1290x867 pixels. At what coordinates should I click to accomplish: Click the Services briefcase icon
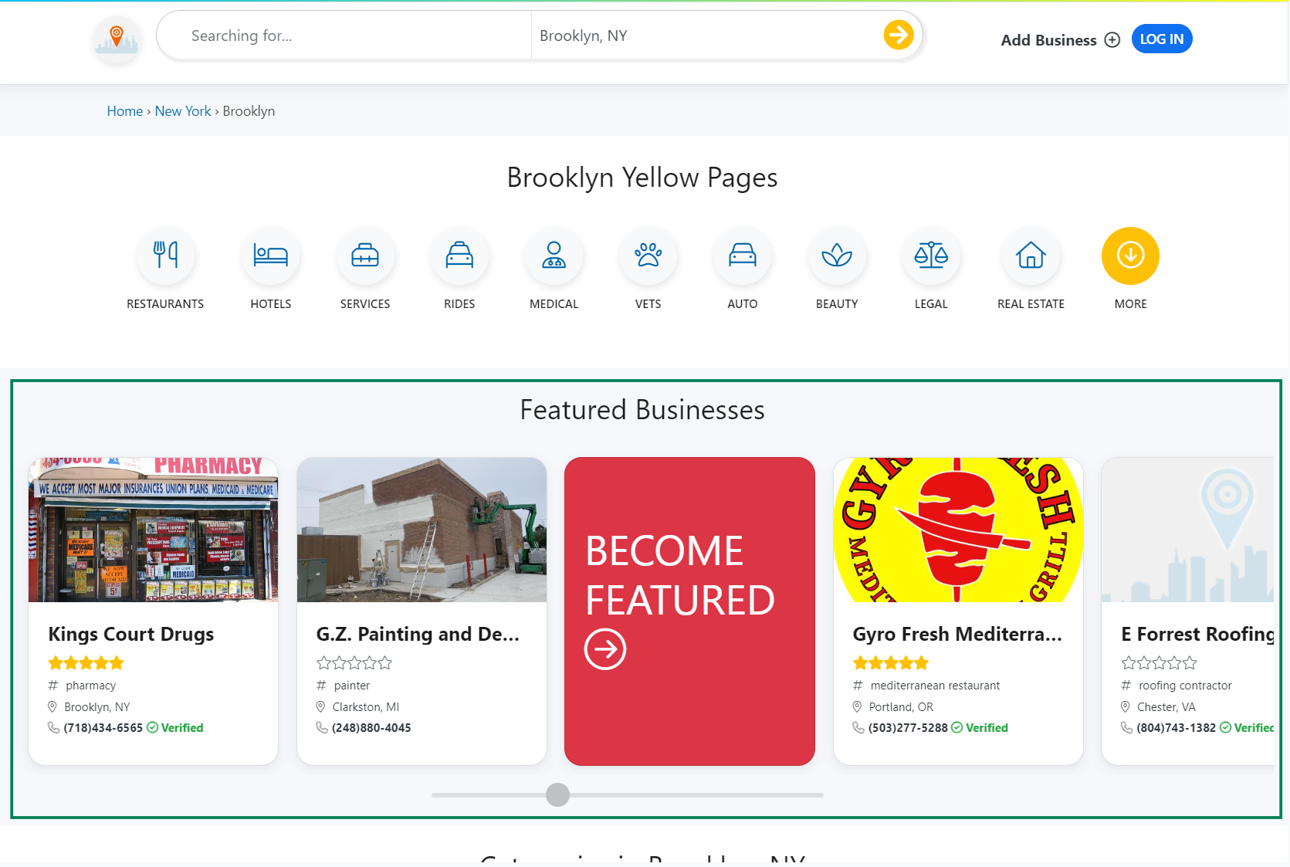(x=365, y=256)
